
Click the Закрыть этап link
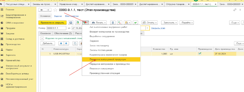tap(158, 28)
